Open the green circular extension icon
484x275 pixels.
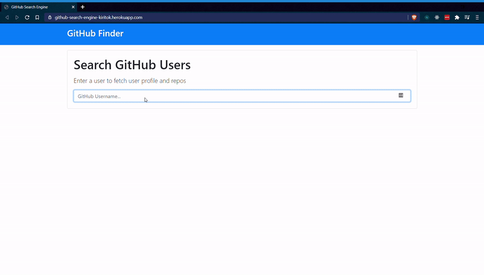tap(427, 18)
